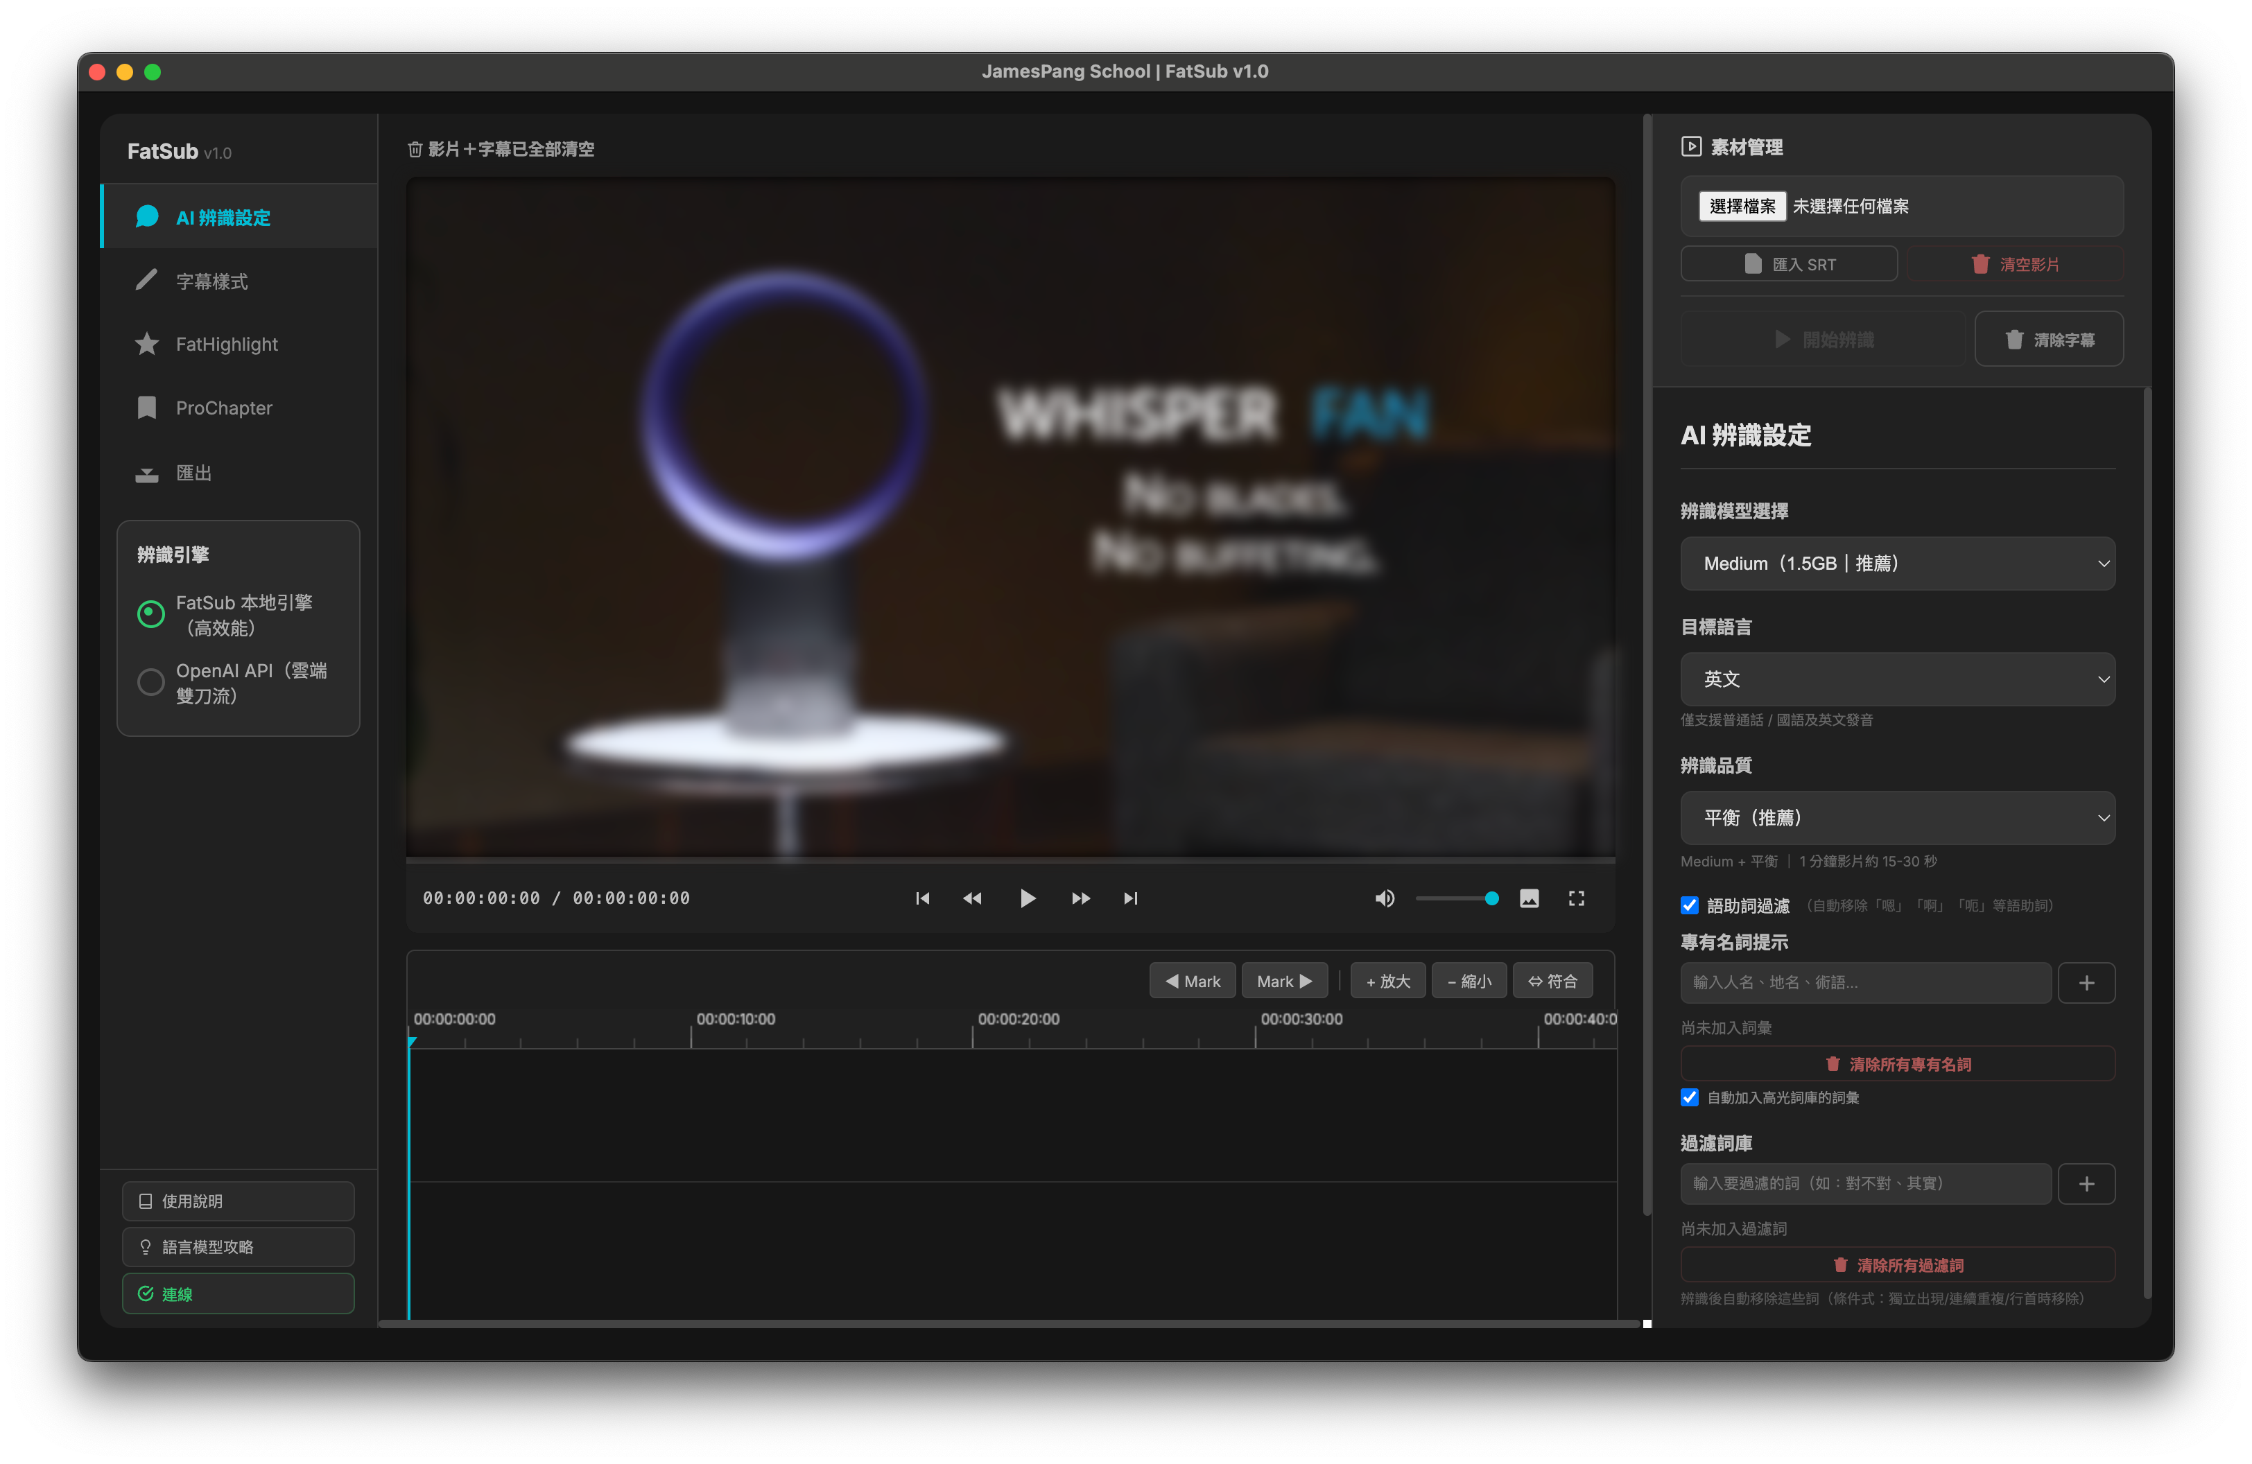Image resolution: width=2252 pixels, height=1464 pixels.
Task: Select the OpenAI API engine radio
Action: [150, 682]
